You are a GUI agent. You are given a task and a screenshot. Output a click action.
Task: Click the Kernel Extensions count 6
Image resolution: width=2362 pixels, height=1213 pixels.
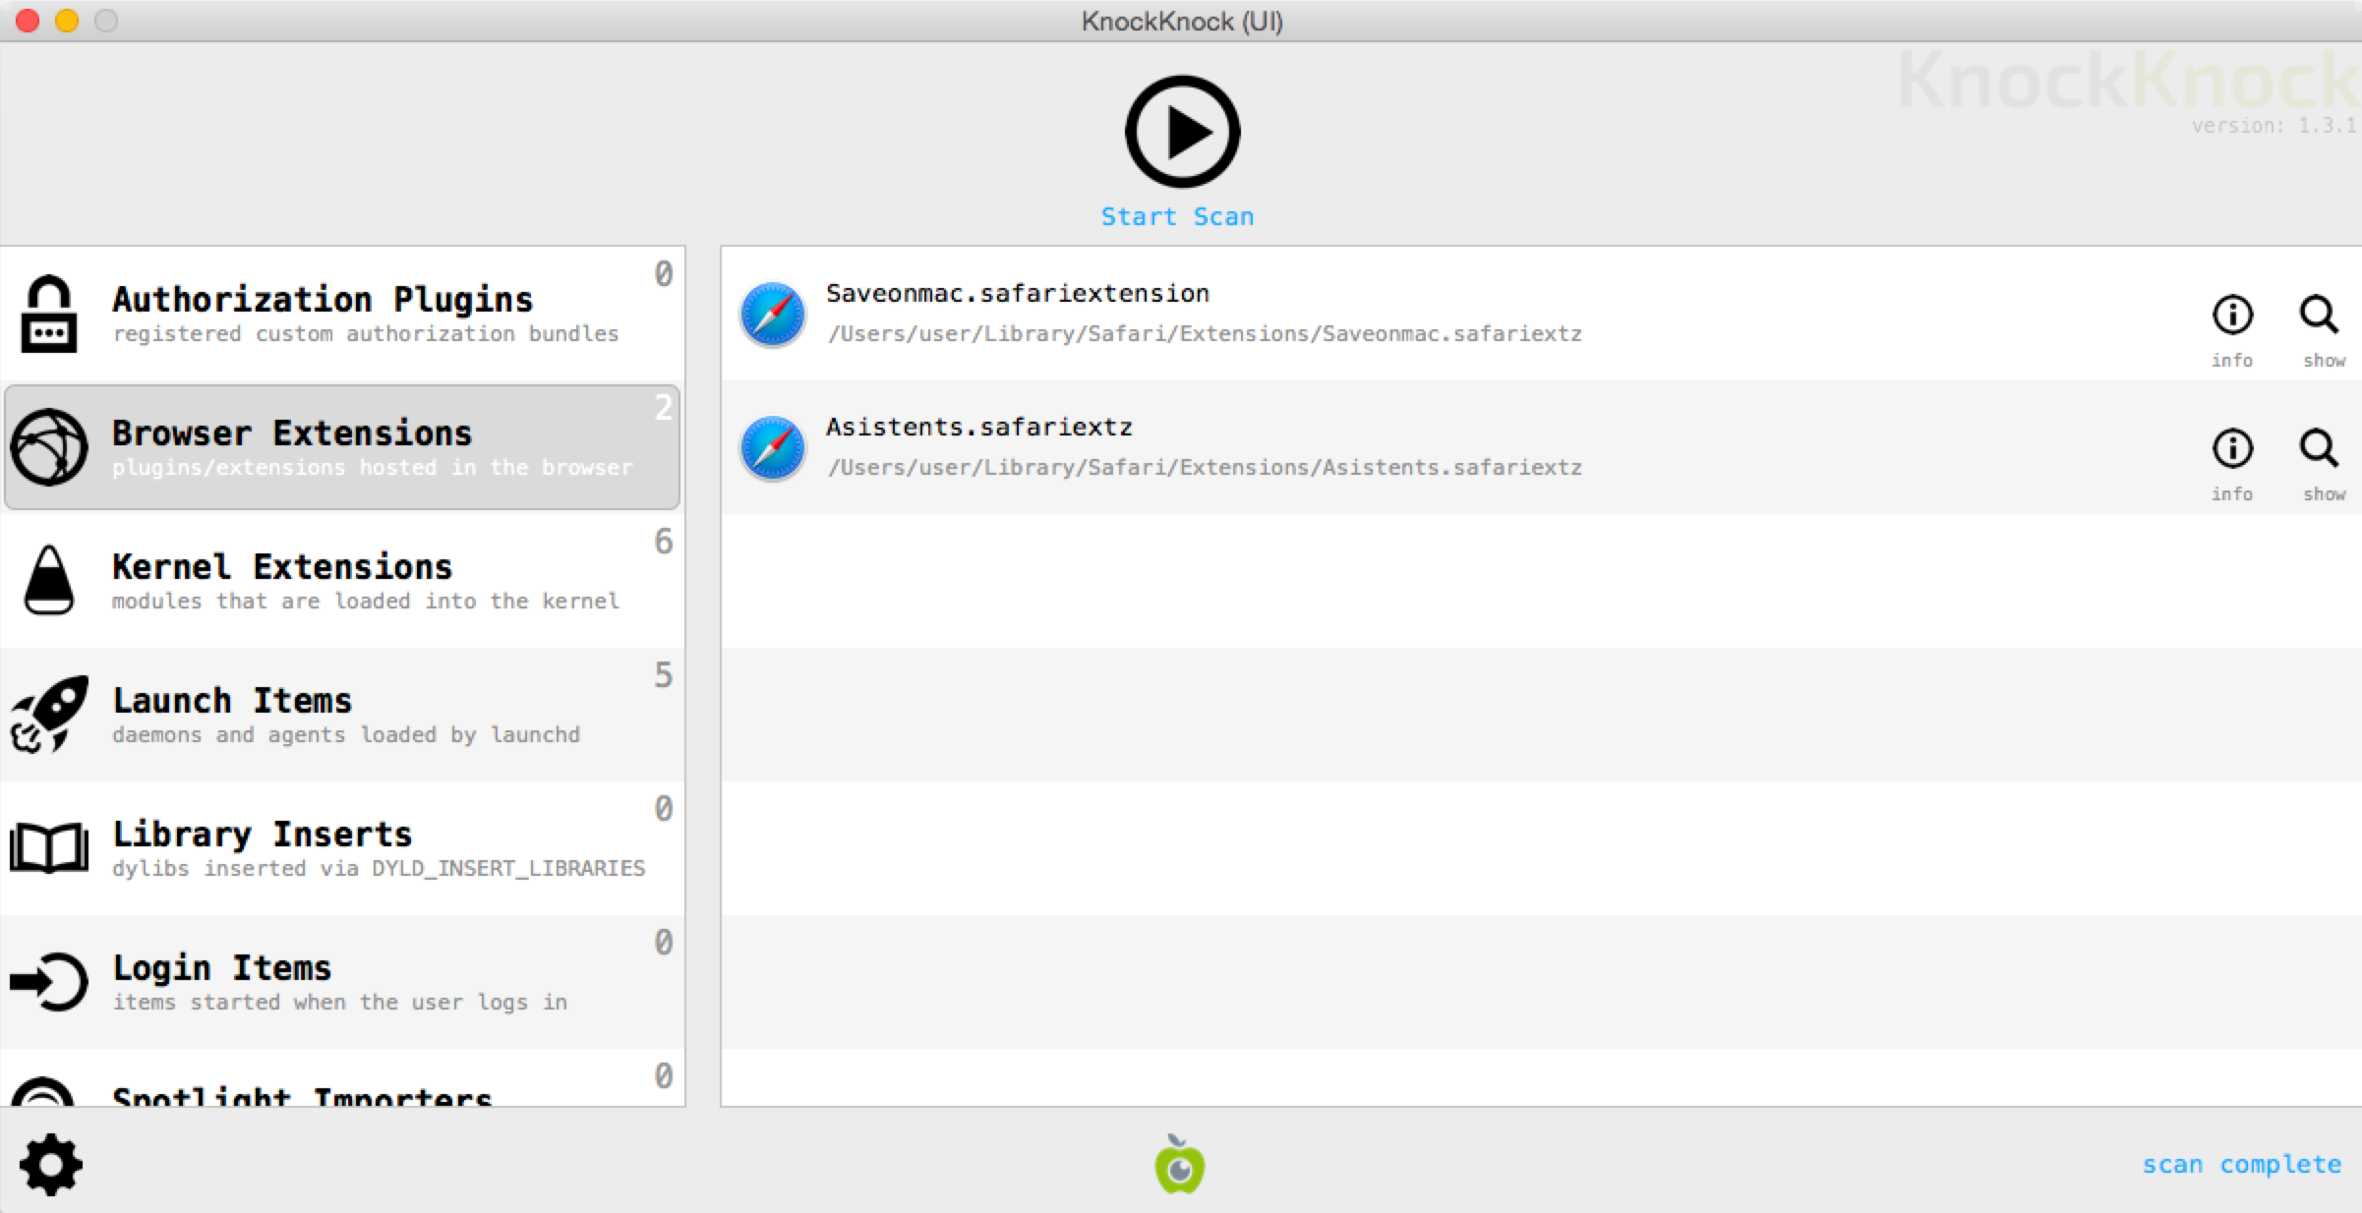[664, 542]
